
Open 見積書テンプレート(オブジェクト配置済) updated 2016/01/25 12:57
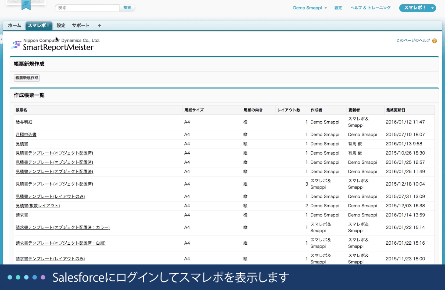click(x=54, y=162)
